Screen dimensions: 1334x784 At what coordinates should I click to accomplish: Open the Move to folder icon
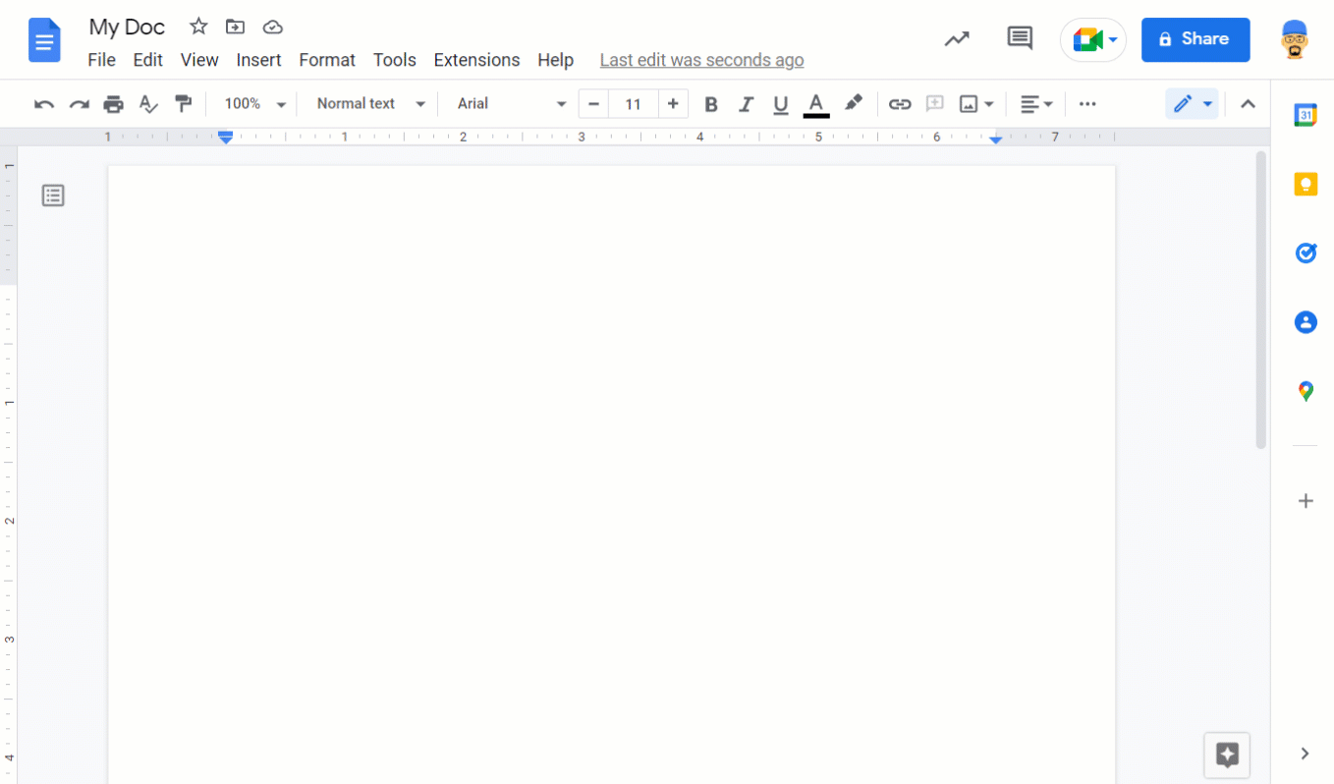point(235,27)
